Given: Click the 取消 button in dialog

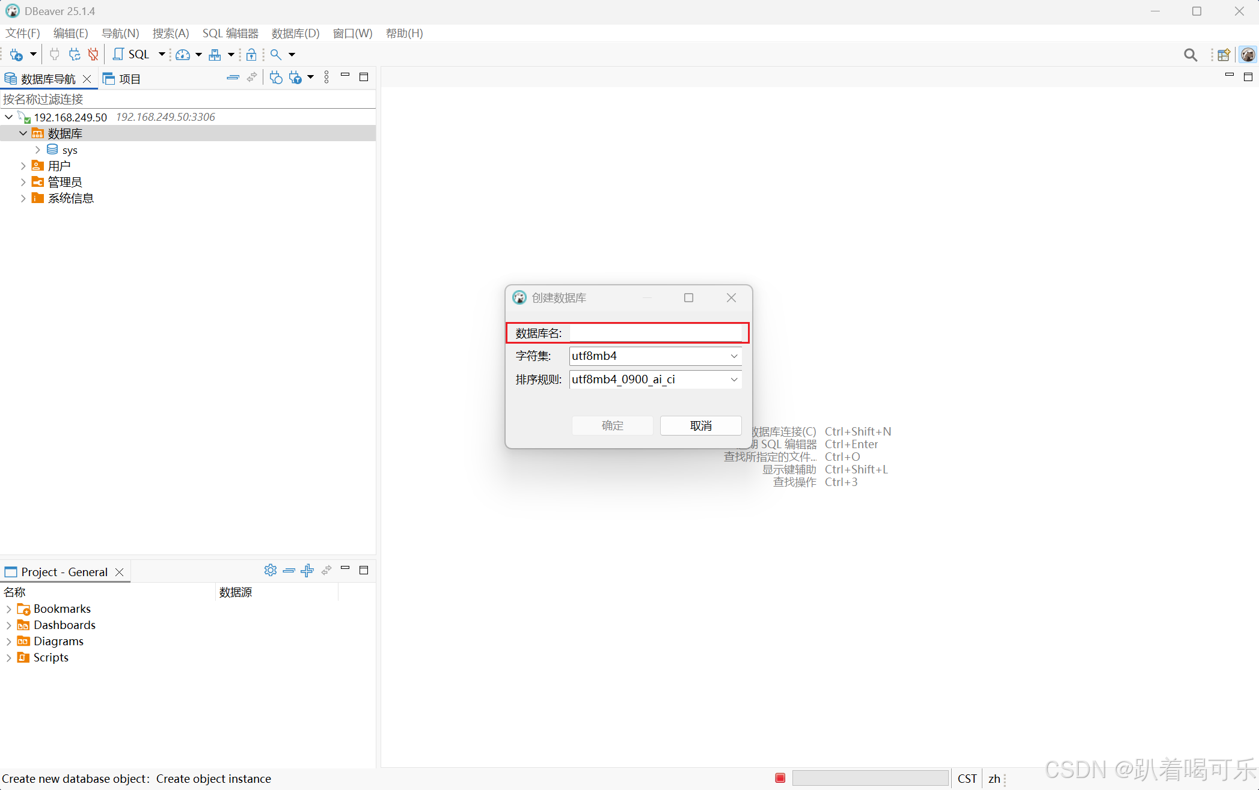Looking at the screenshot, I should pos(700,426).
